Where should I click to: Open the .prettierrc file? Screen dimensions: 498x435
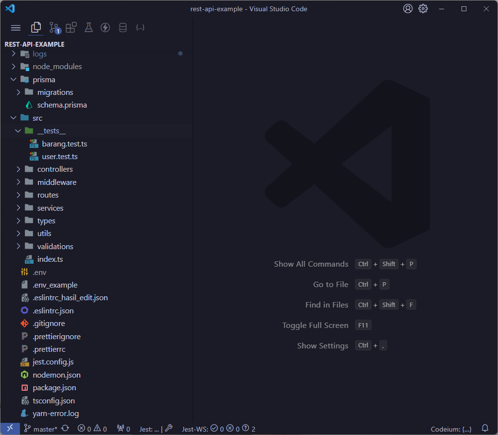[x=96, y=349]
